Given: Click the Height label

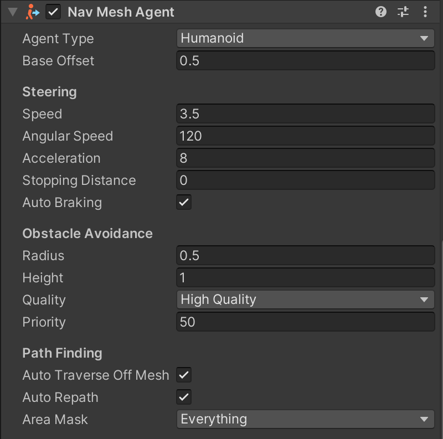Looking at the screenshot, I should pos(43,278).
